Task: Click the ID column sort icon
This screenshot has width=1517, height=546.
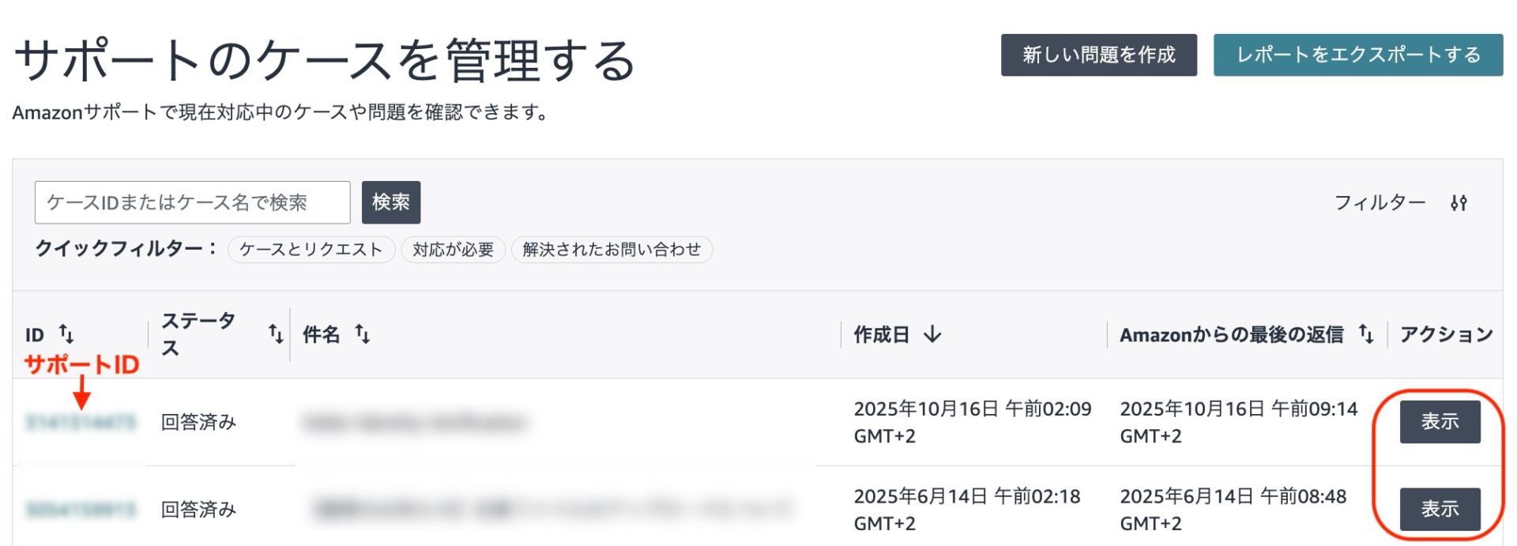Action: (67, 334)
